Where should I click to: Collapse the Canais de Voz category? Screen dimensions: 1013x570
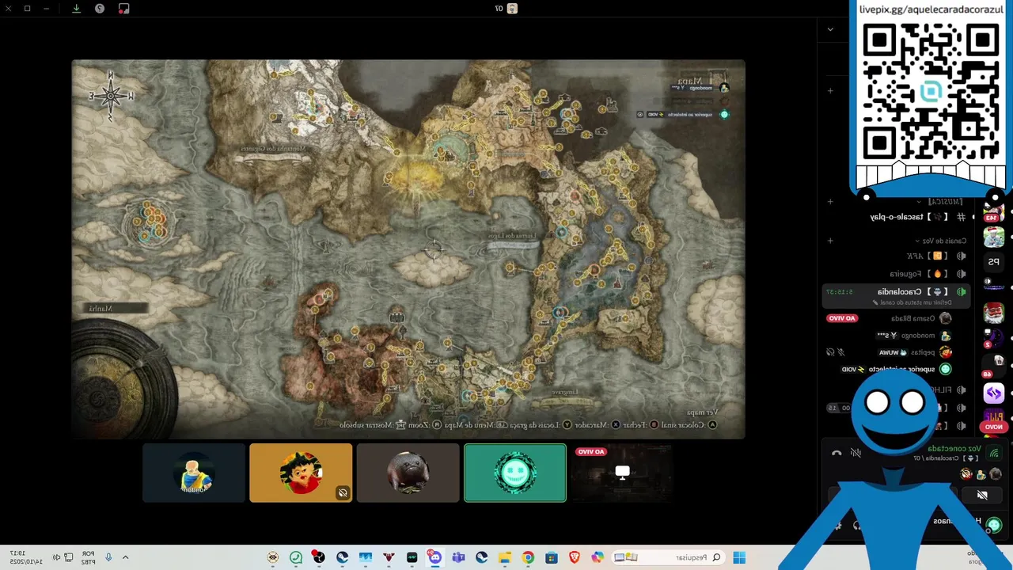click(942, 241)
